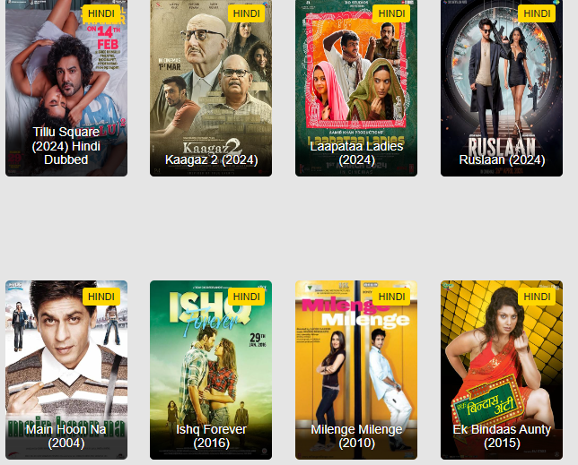Click the HINDI badge on Ruslaan
The height and width of the screenshot is (465, 578).
pyautogui.click(x=537, y=13)
